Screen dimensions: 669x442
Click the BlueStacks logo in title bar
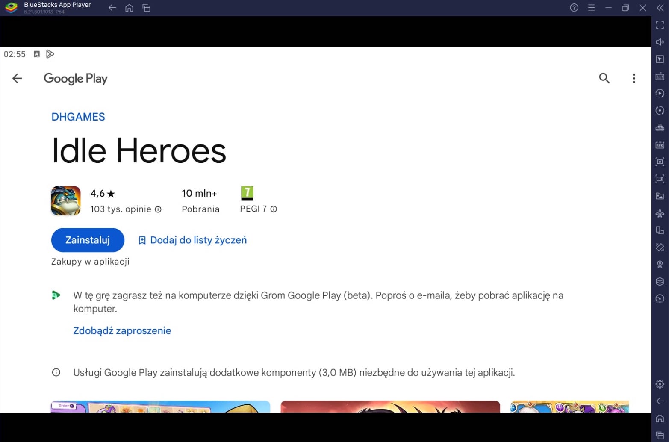(x=12, y=8)
